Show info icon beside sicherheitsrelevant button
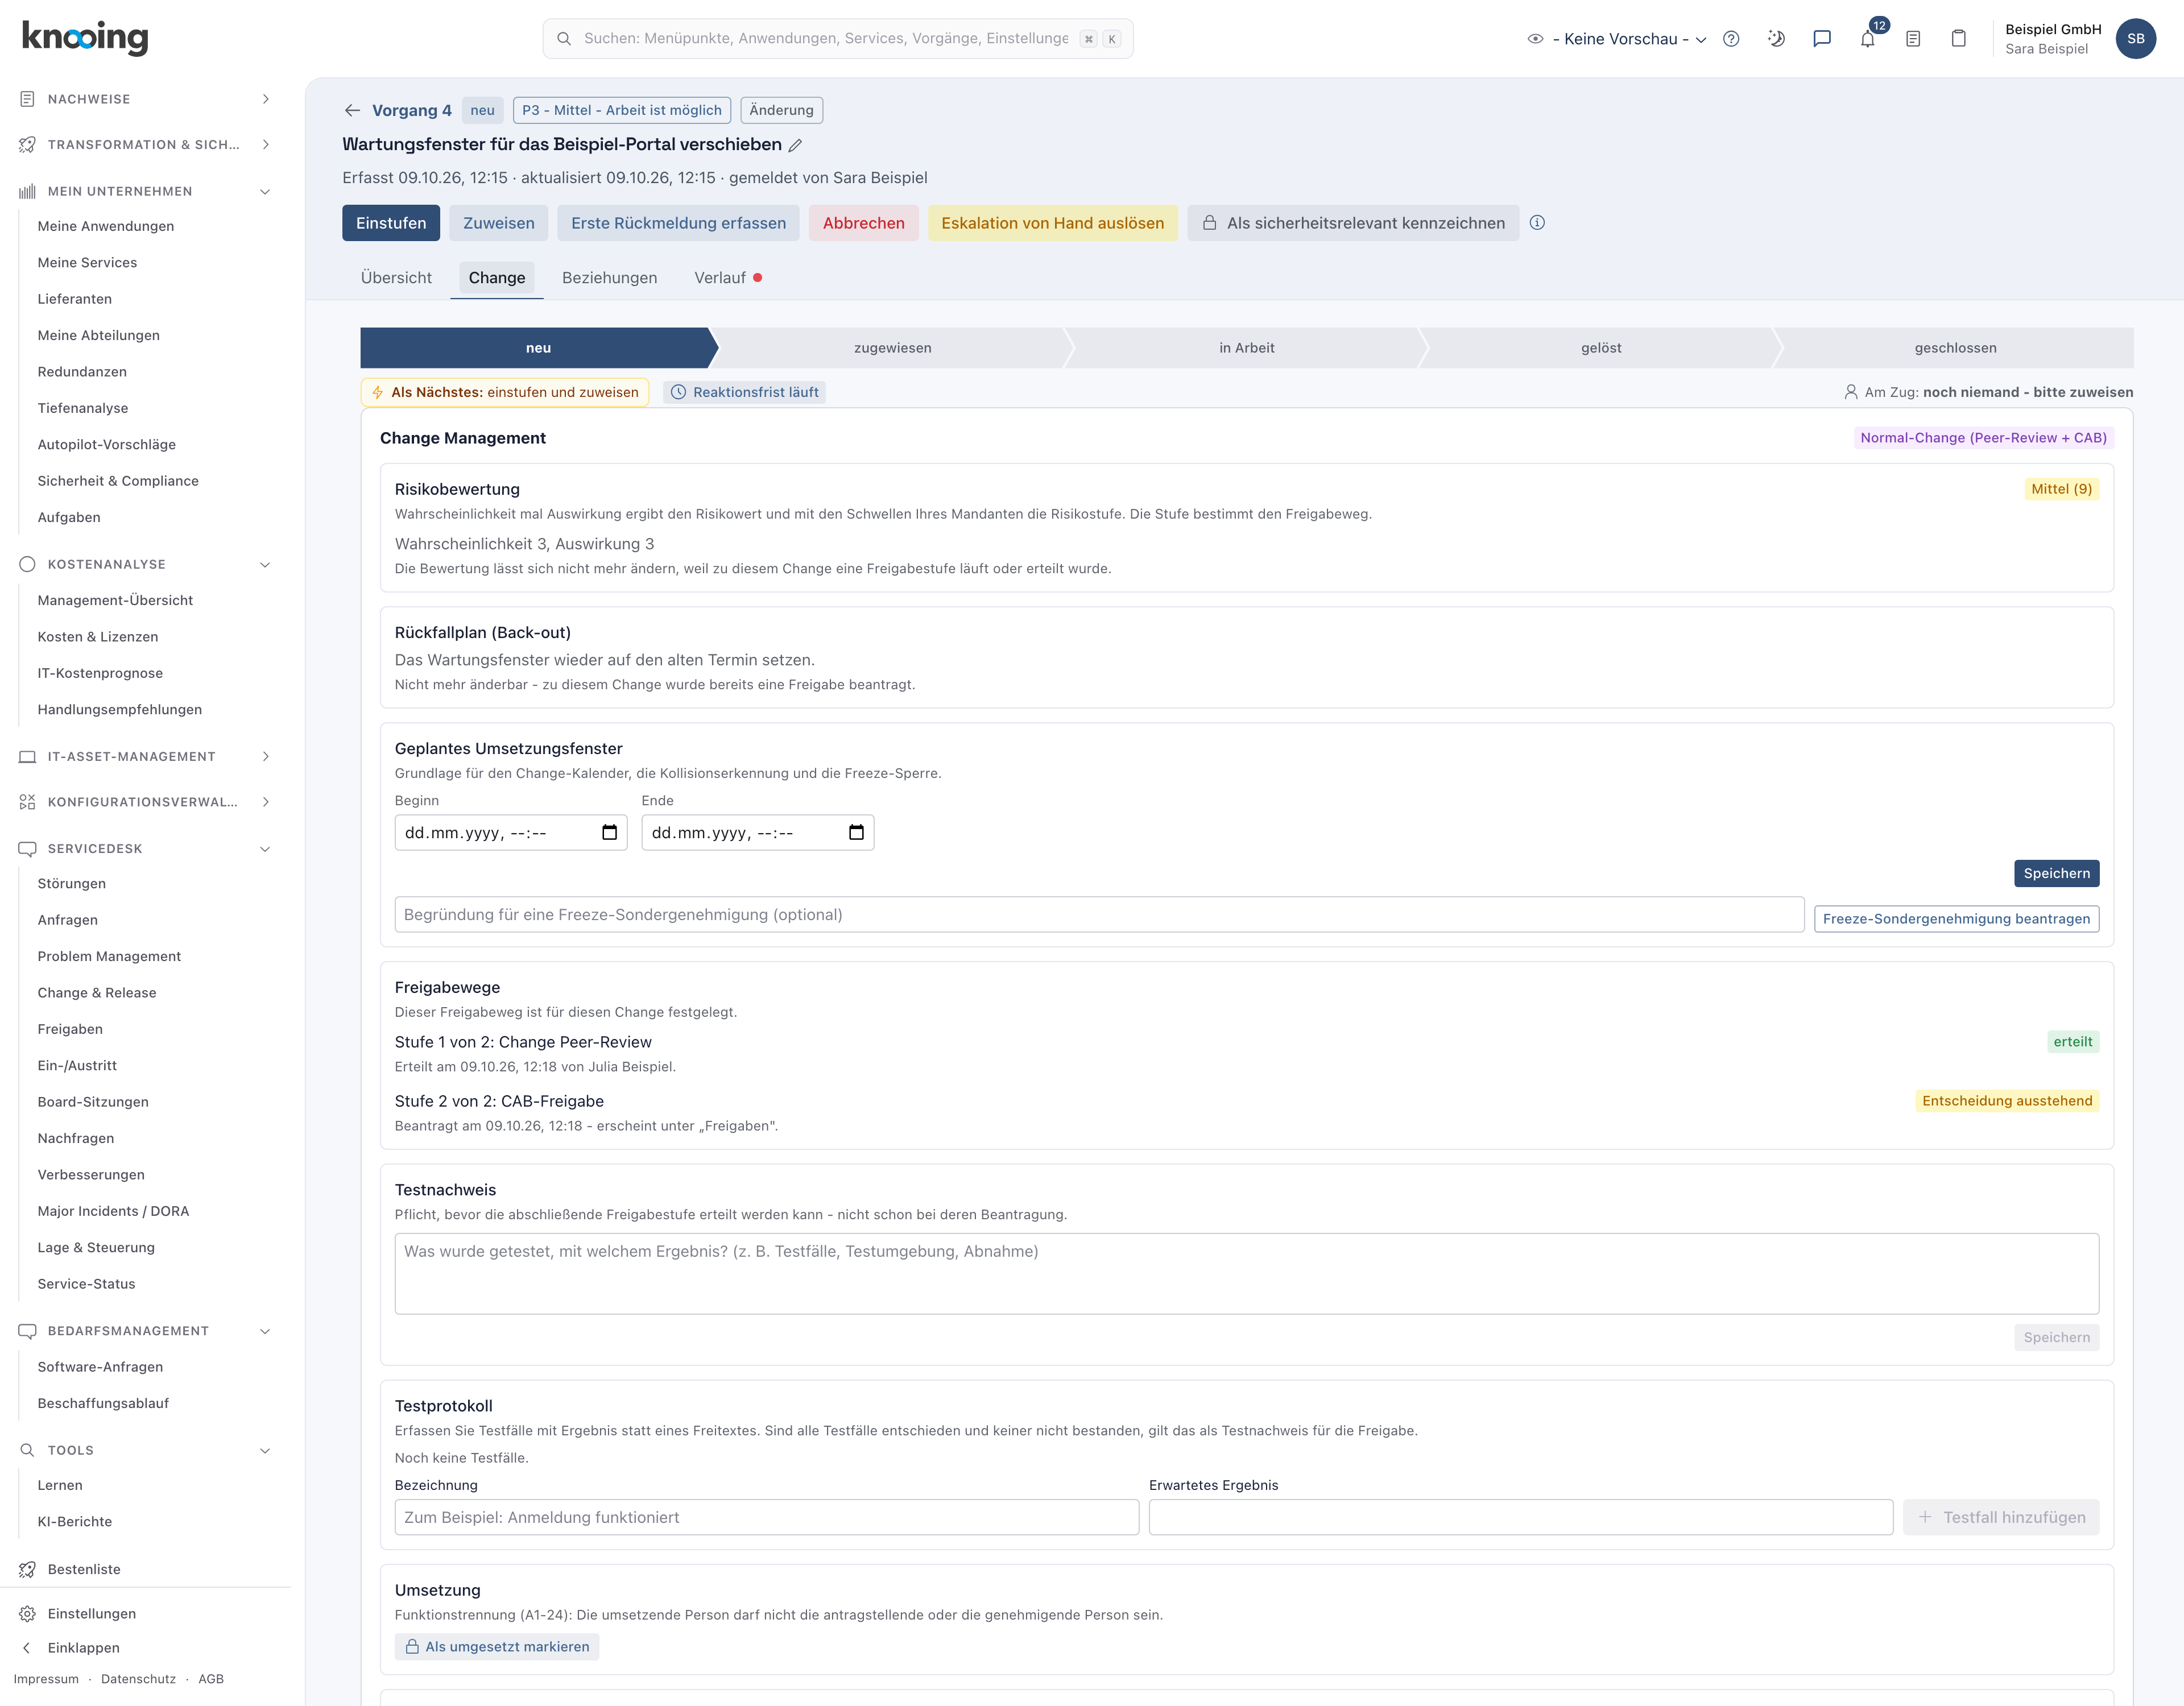2184x1706 pixels. 1537,223
